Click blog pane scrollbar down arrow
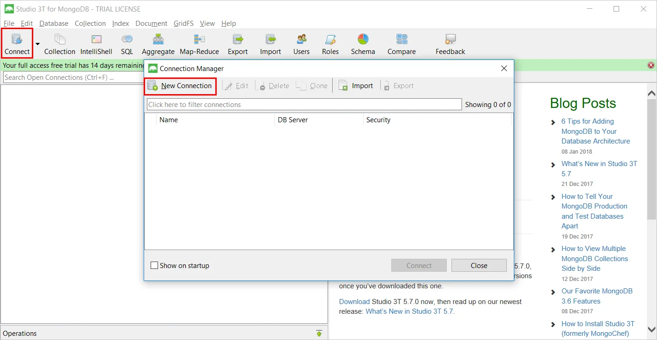This screenshot has width=657, height=340. [651, 329]
